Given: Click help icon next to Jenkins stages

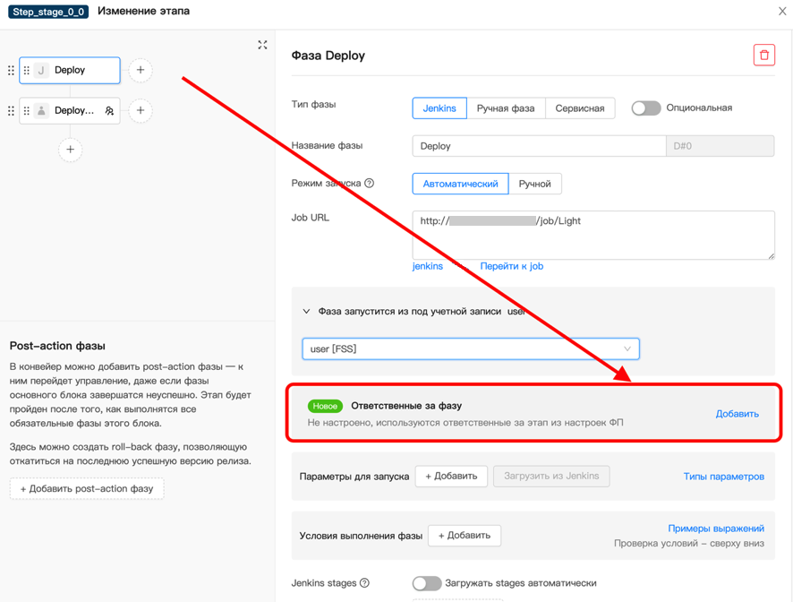Looking at the screenshot, I should tap(364, 583).
